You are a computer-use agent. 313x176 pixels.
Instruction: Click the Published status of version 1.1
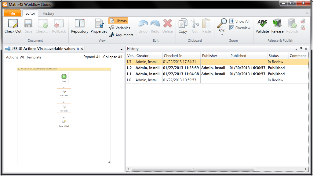[276, 74]
